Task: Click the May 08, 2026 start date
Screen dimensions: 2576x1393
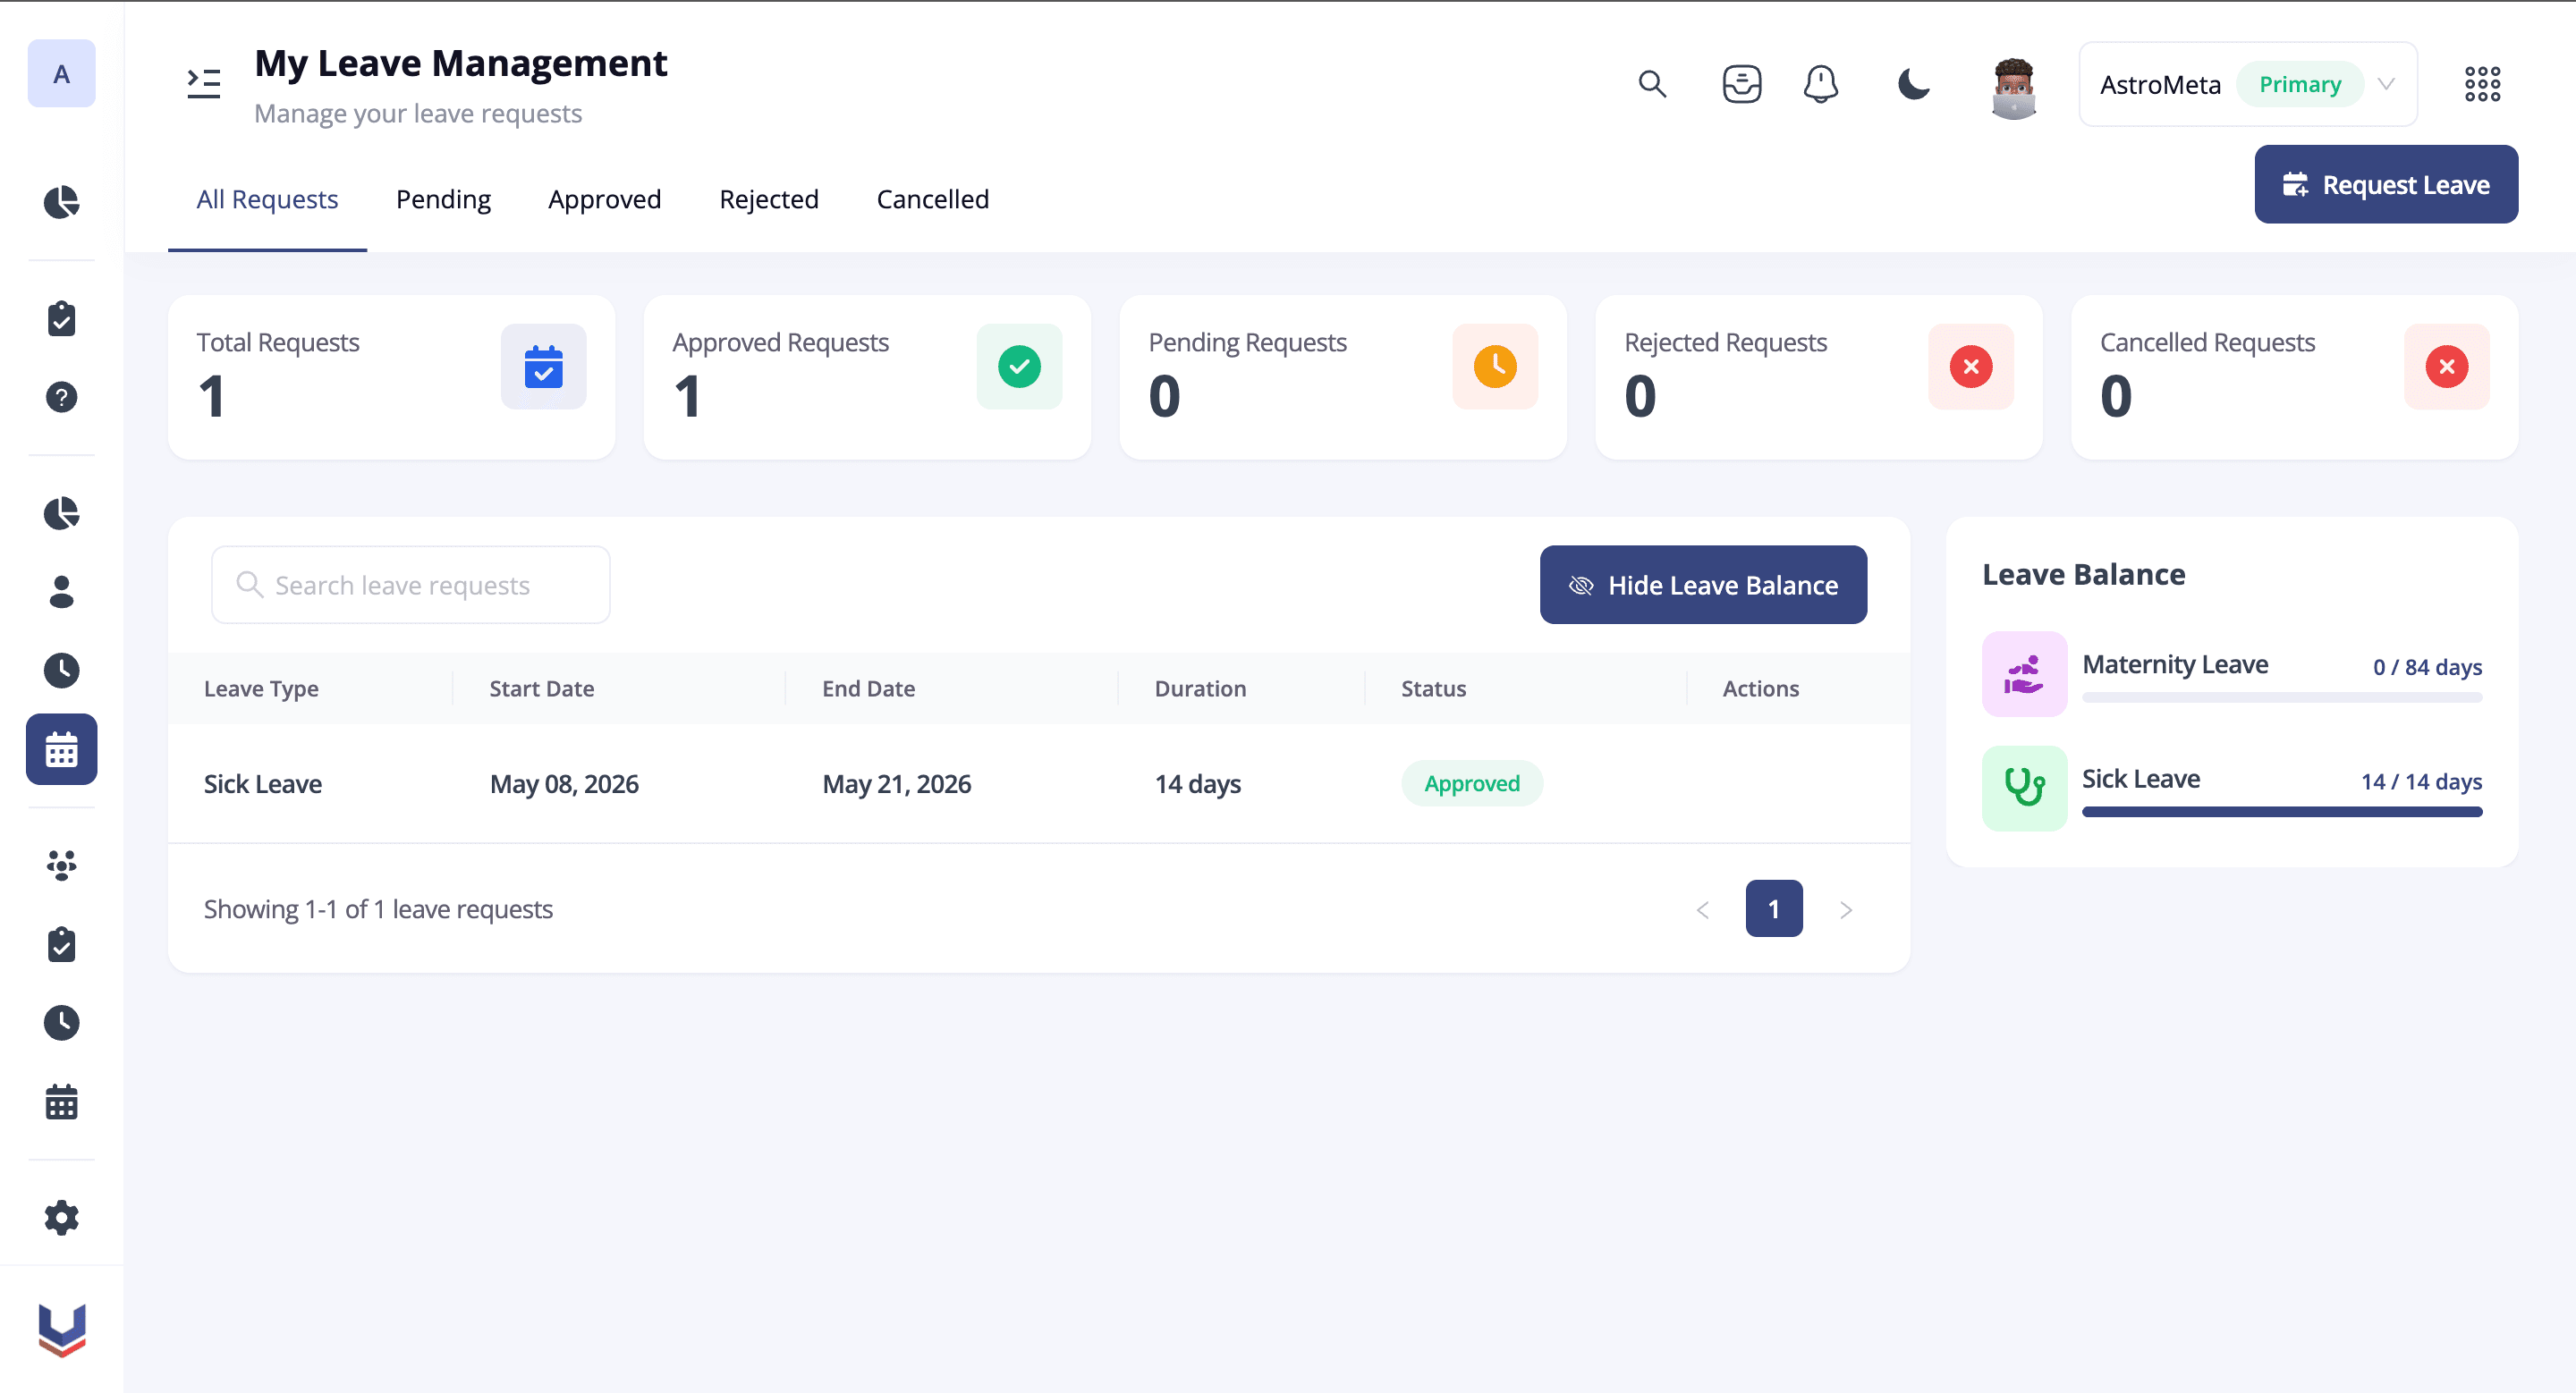Action: click(564, 783)
